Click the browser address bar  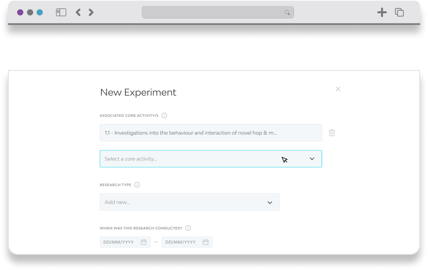click(217, 12)
